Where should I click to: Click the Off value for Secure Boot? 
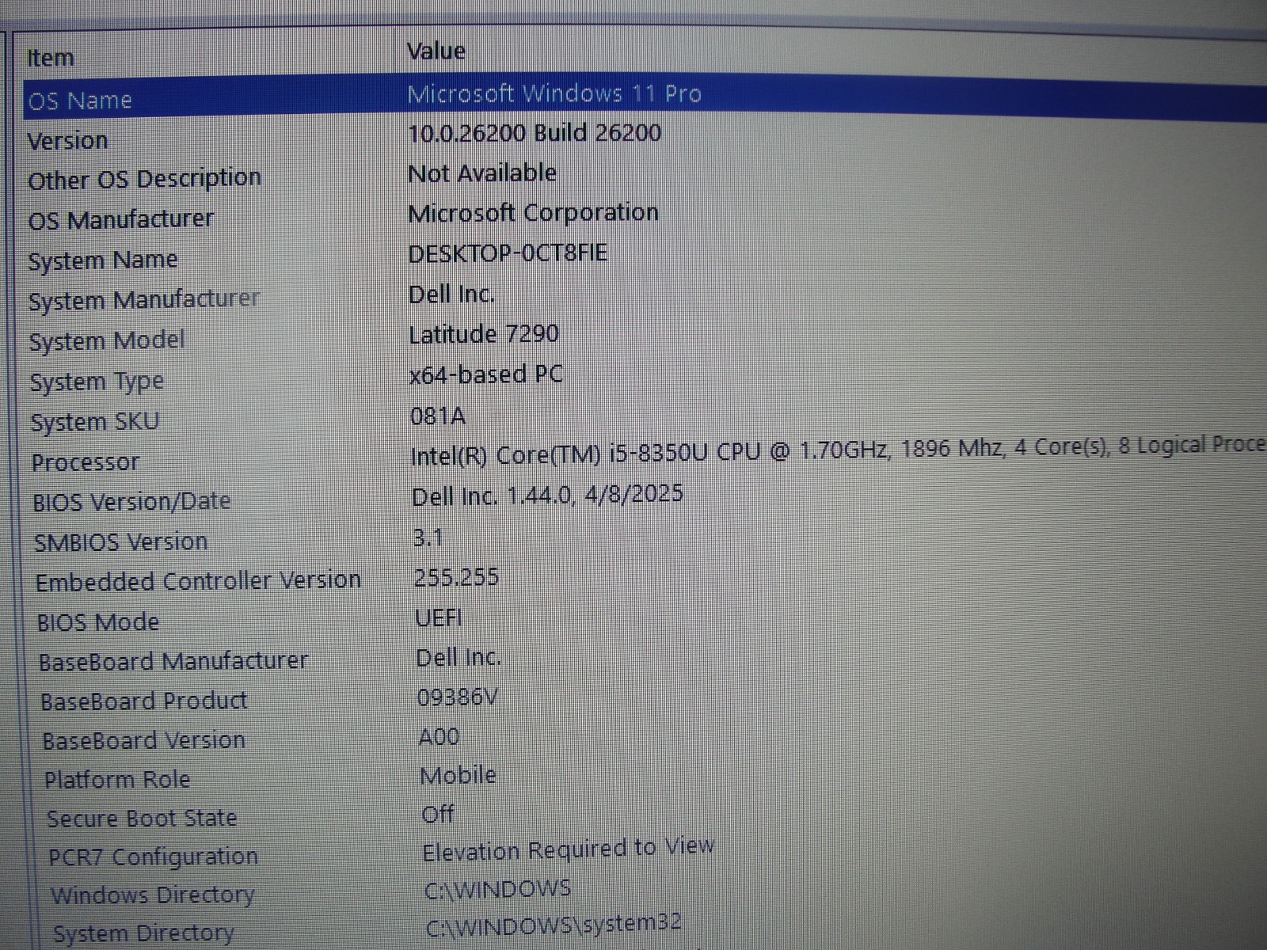(439, 814)
